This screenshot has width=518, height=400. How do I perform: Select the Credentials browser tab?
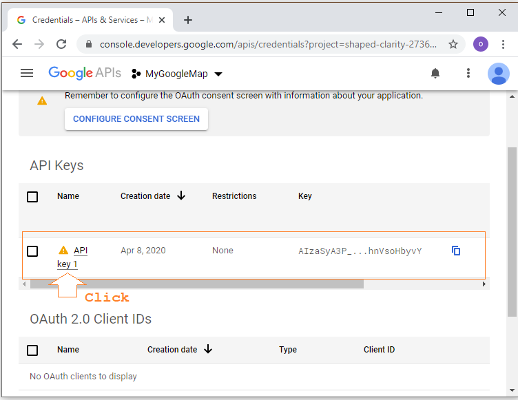[90, 20]
